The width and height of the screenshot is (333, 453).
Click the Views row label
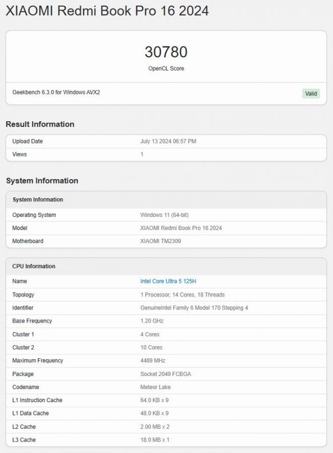[19, 155]
